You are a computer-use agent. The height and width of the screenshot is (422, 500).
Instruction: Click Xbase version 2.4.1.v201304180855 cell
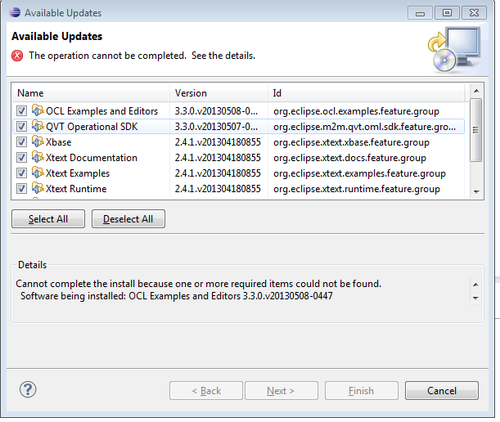[218, 142]
